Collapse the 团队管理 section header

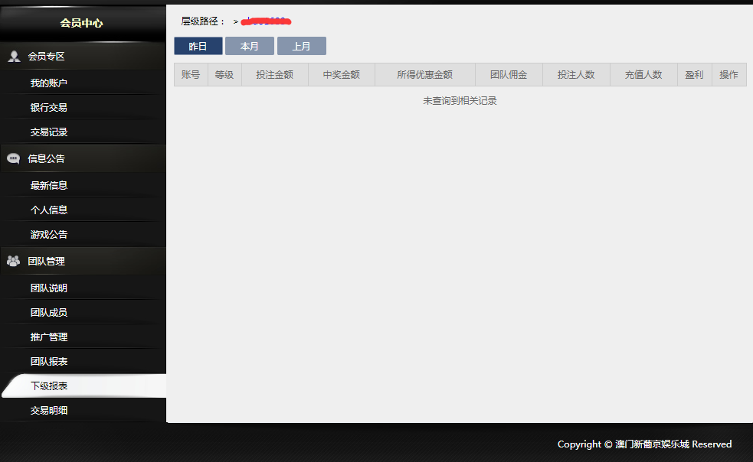46,261
